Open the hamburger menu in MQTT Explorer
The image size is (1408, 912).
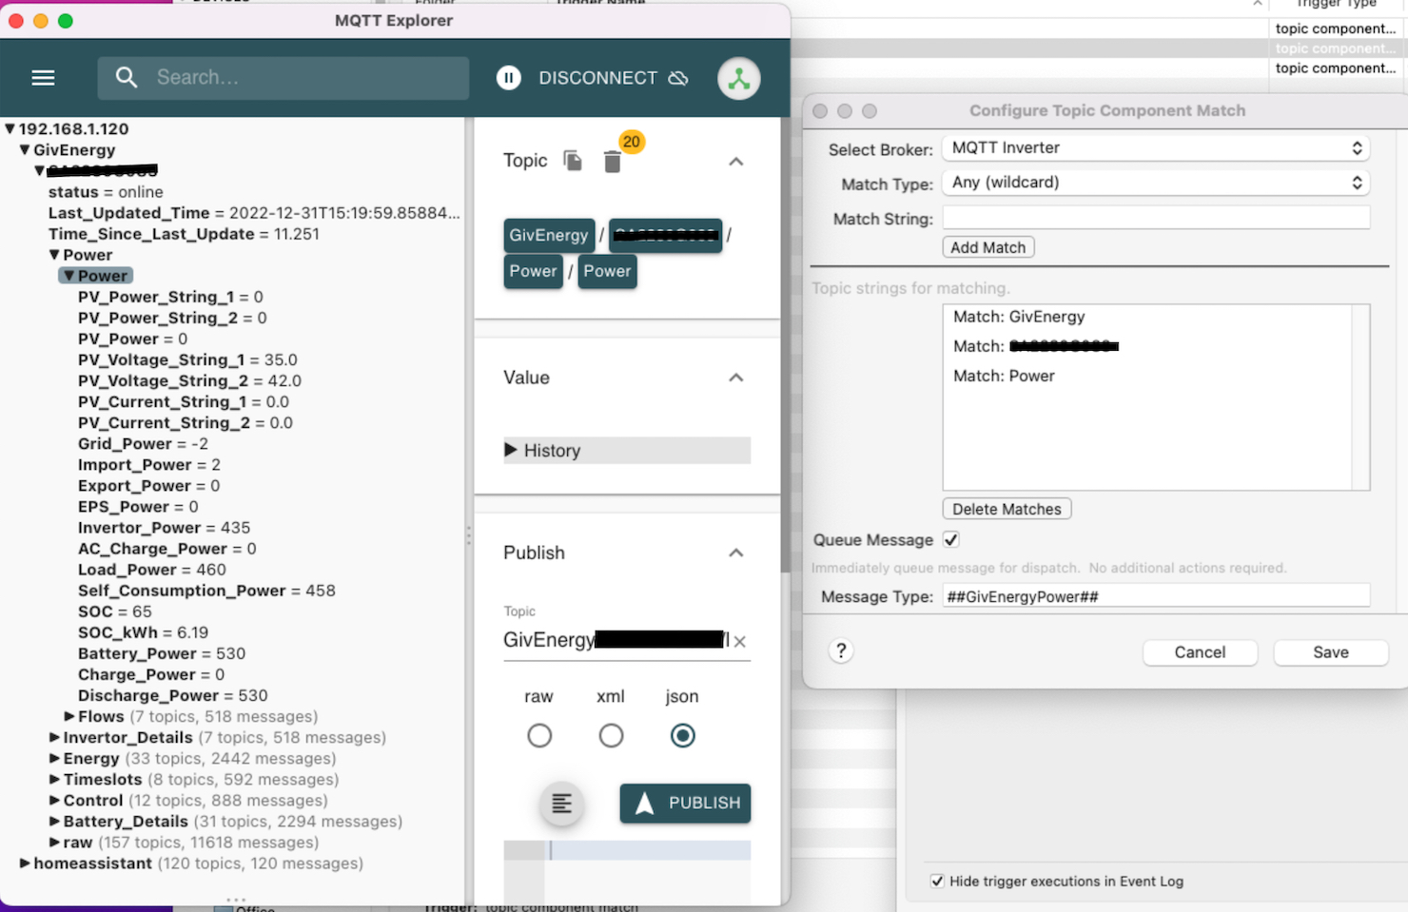point(43,78)
